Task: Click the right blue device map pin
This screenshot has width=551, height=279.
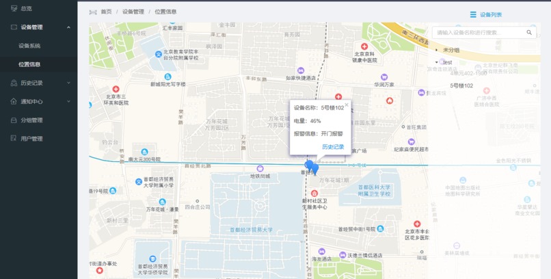Action: (x=315, y=169)
